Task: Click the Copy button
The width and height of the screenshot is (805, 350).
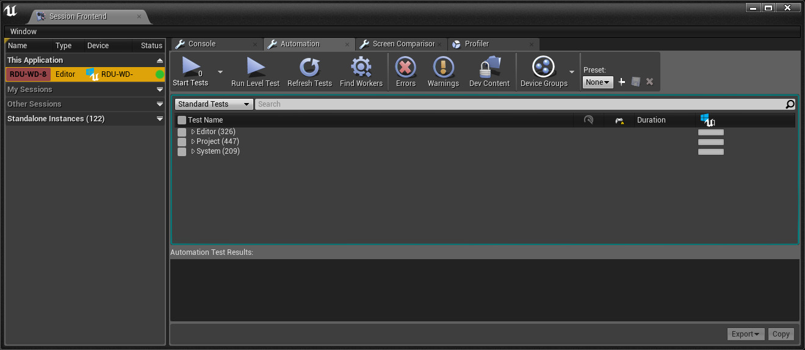Action: (781, 334)
